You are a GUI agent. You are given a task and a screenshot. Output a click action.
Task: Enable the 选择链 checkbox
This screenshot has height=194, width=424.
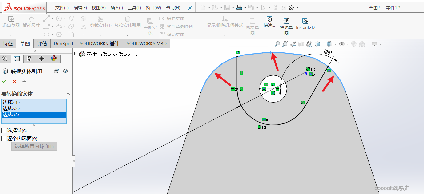click(x=4, y=131)
